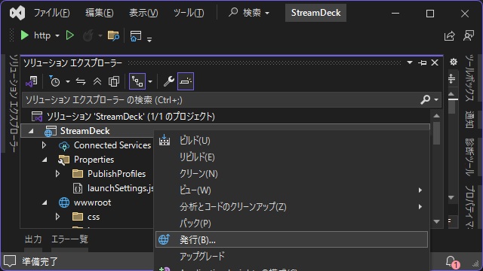The height and width of the screenshot is (271, 483).
Task: Select クリーン(N) from the context menu
Action: [291, 174]
